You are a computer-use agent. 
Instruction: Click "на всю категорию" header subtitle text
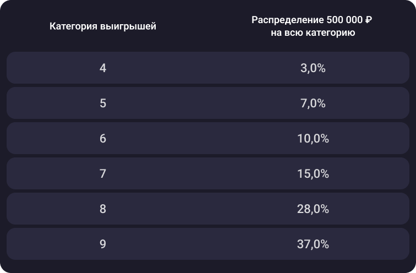312,33
